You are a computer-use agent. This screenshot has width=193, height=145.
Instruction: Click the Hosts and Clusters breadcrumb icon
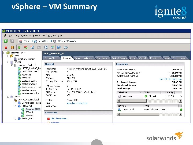click(55, 41)
